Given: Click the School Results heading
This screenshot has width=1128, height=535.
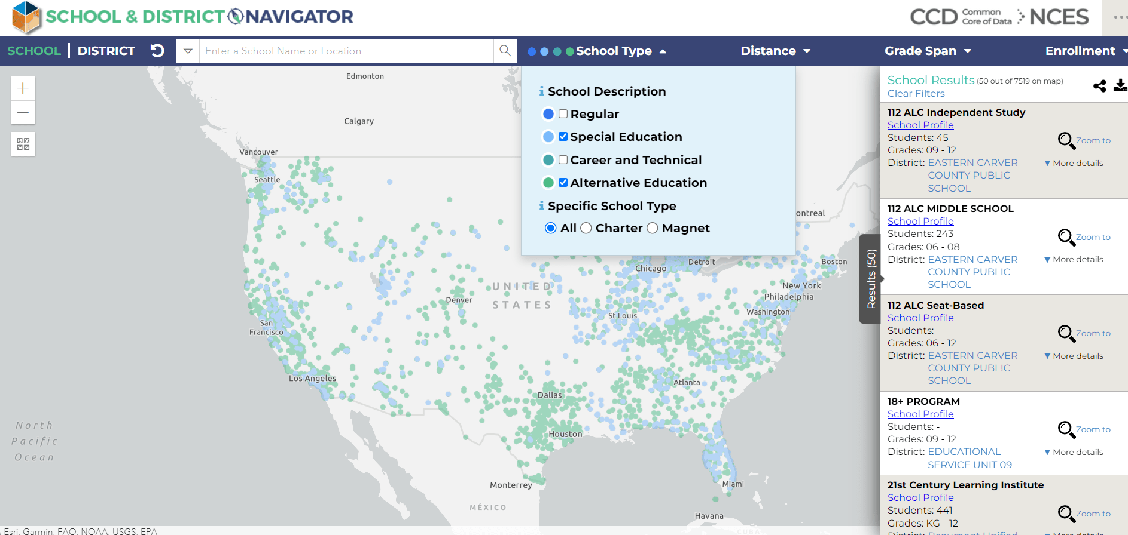Looking at the screenshot, I should (x=931, y=80).
